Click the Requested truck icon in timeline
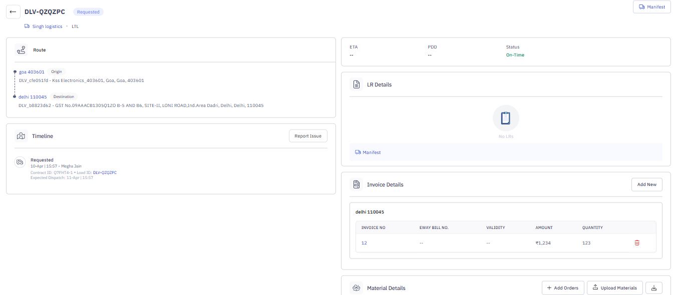This screenshot has height=295, width=677. pyautogui.click(x=20, y=162)
